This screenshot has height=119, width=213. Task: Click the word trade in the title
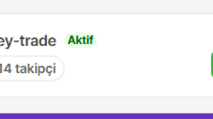point(38,41)
